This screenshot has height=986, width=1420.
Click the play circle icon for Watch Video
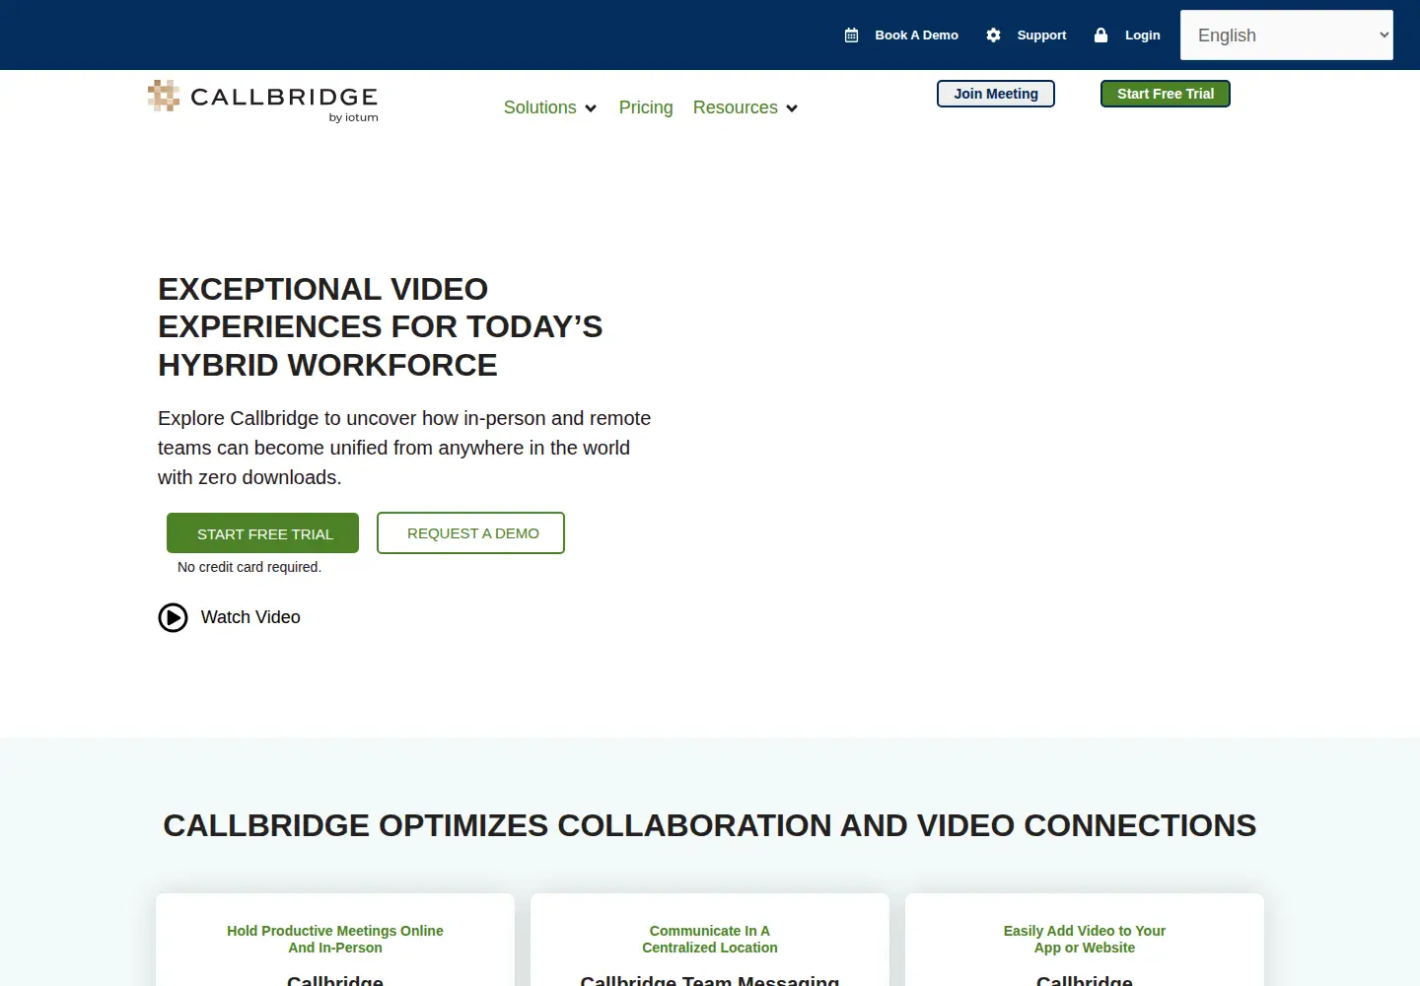[x=173, y=617]
